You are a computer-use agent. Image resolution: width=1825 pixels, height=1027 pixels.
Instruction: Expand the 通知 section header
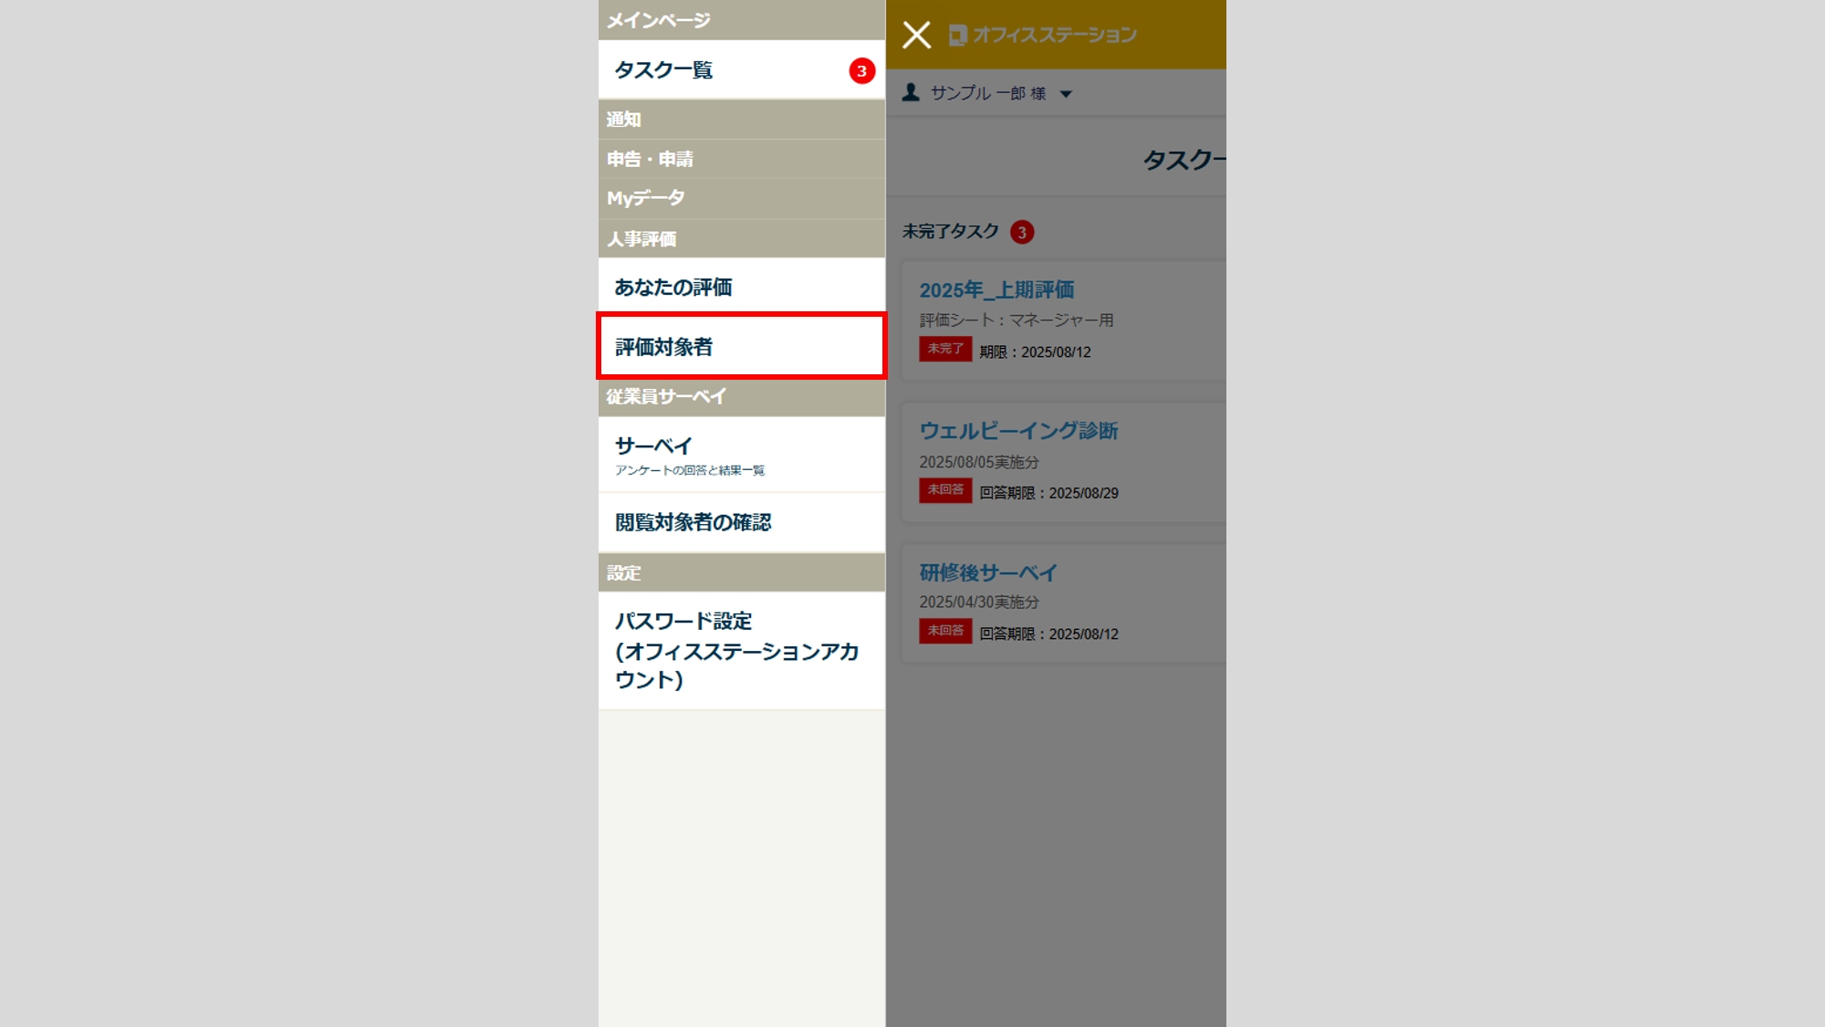tap(742, 119)
